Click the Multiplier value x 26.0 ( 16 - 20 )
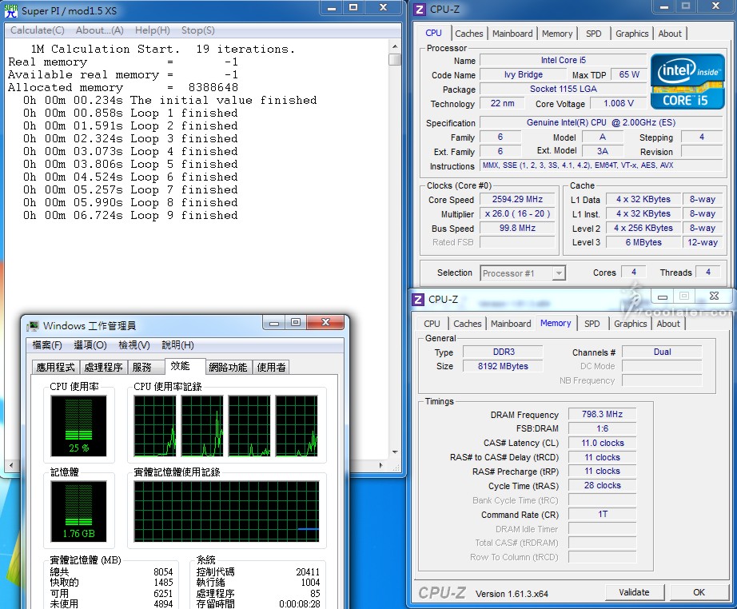737x609 pixels. 517,214
